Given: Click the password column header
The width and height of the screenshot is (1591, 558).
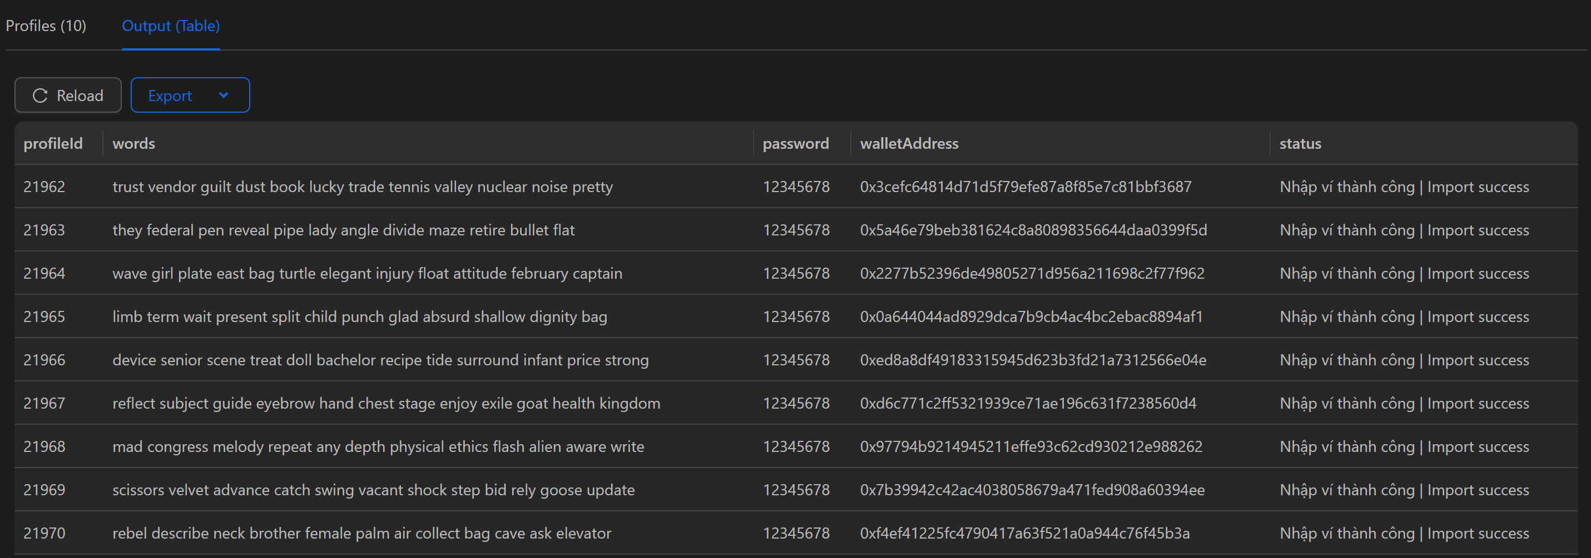Looking at the screenshot, I should 796,143.
